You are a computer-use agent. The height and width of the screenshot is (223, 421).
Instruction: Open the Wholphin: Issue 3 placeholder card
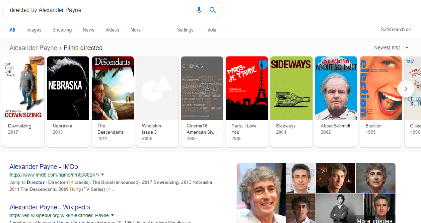(157, 88)
